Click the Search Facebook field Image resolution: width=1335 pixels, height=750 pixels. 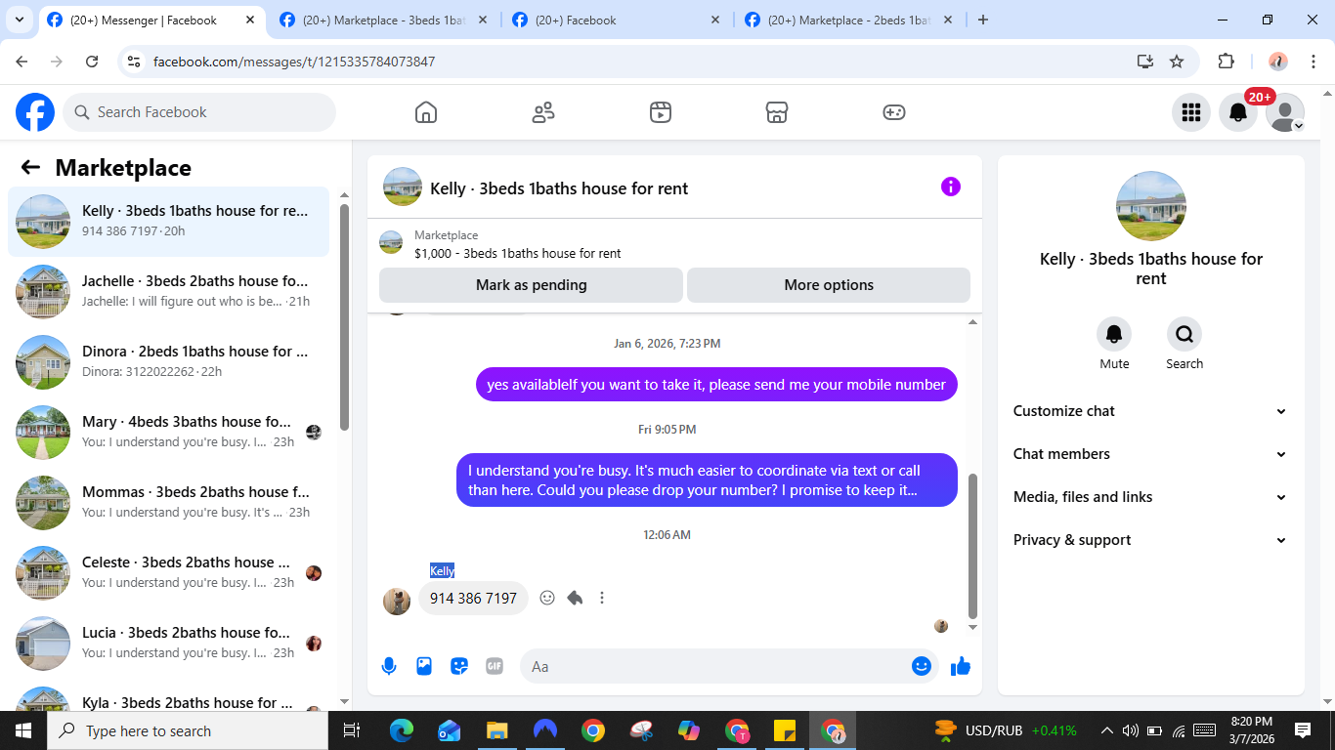[x=199, y=112]
